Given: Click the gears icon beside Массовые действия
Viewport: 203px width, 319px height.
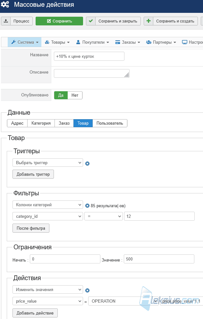Looking at the screenshot, I should [5, 4].
